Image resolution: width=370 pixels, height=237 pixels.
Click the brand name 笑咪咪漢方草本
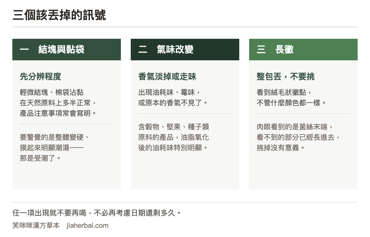[x=36, y=226]
